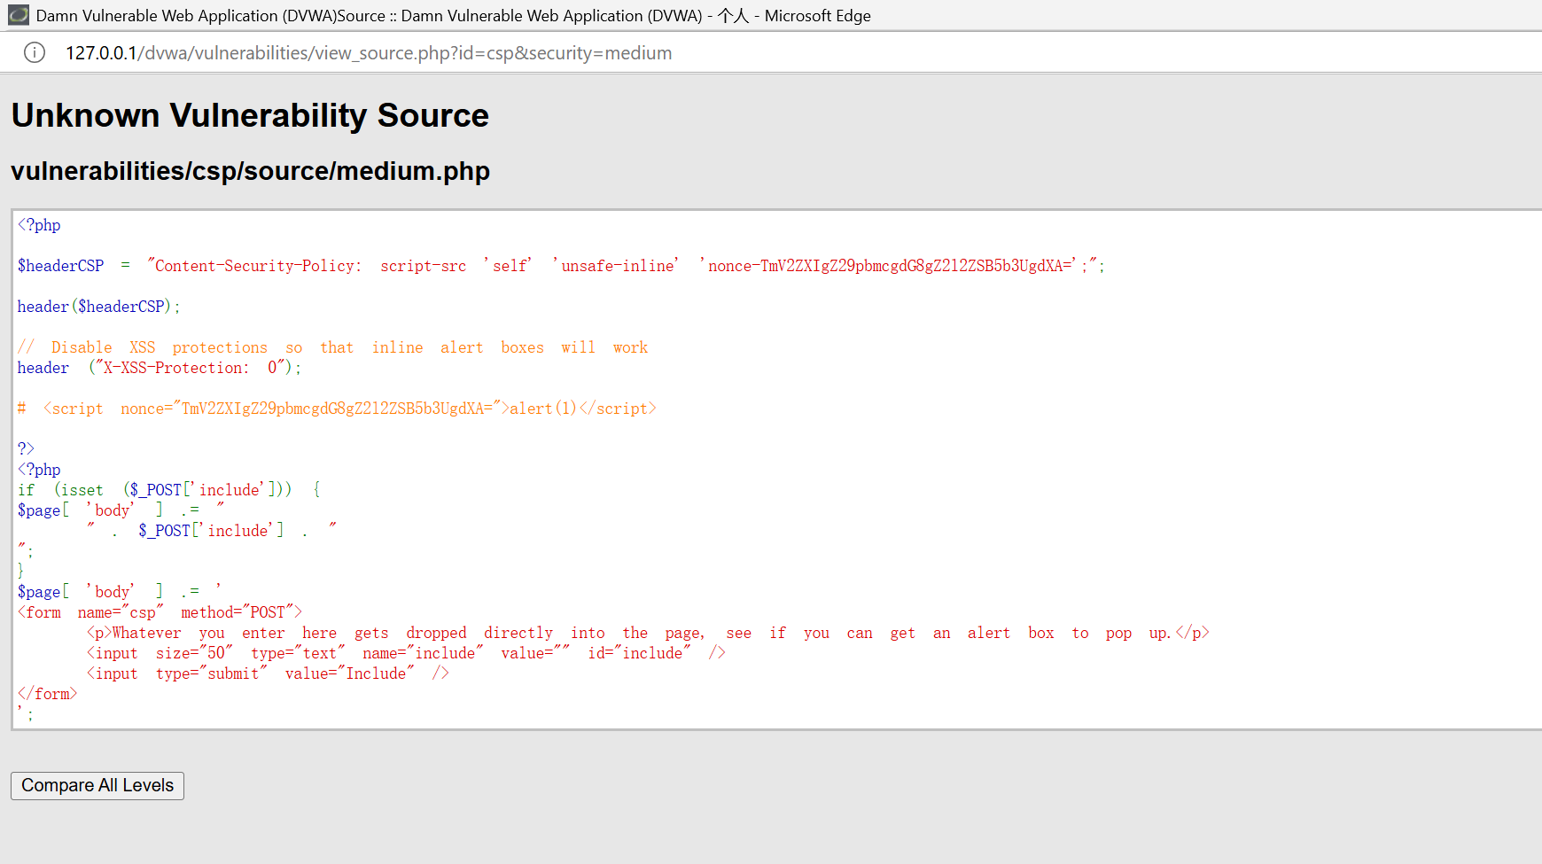This screenshot has height=864, width=1542.
Task: Click the Compare All Levels button
Action: 97,786
